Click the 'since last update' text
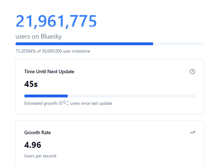Image resolution: width=217 pixels, height=165 pixels. click(x=96, y=103)
